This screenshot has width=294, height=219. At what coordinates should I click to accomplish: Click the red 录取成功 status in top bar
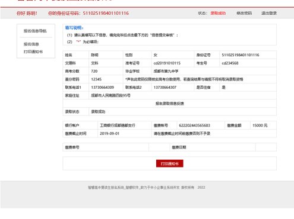218,13
